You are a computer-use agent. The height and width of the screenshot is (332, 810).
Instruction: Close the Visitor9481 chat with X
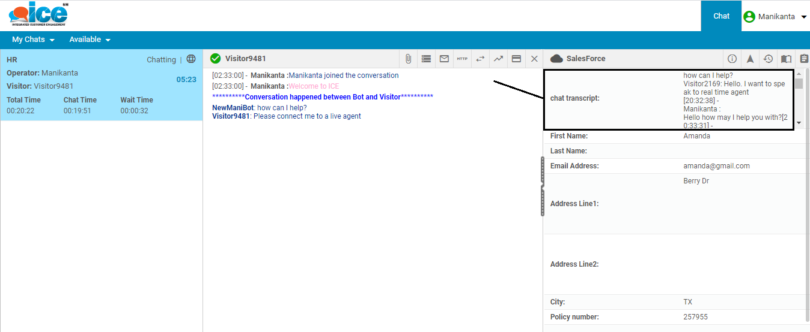(534, 59)
